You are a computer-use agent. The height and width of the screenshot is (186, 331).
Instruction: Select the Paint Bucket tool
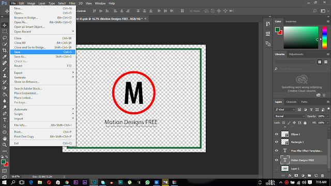click(x=5, y=95)
